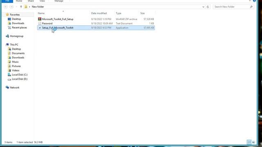Viewport: 262px width, 147px height.
Task: Click the Recent places icon
Action: (x=9, y=27)
